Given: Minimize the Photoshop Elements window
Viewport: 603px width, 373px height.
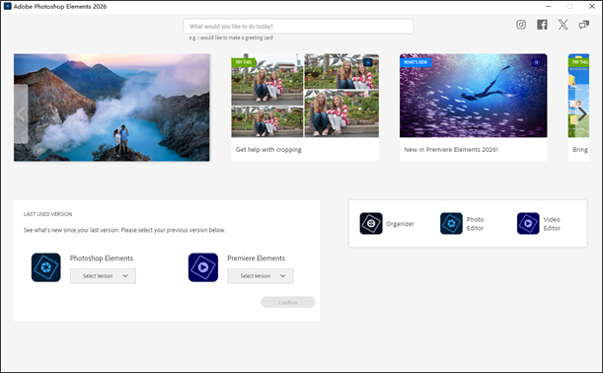Looking at the screenshot, I should pyautogui.click(x=549, y=6).
